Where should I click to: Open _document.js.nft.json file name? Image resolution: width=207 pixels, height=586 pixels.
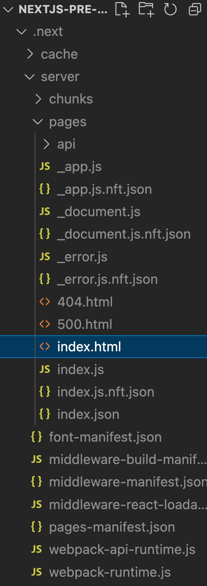(x=124, y=234)
